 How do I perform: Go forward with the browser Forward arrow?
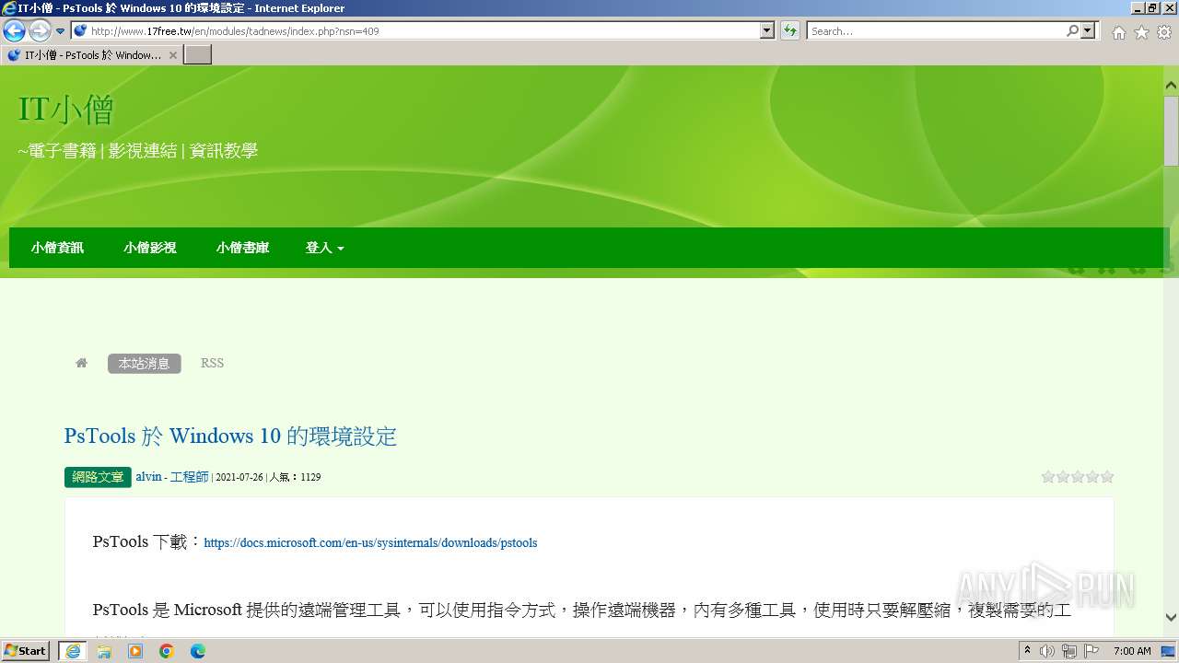(40, 31)
